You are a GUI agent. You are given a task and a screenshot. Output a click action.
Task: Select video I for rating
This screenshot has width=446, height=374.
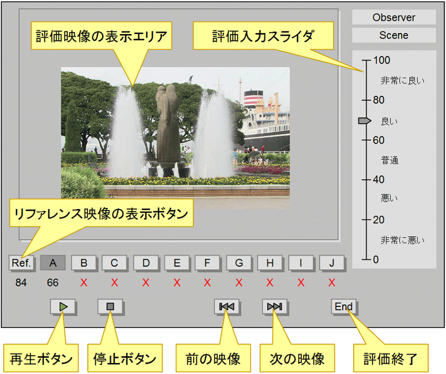[300, 263]
